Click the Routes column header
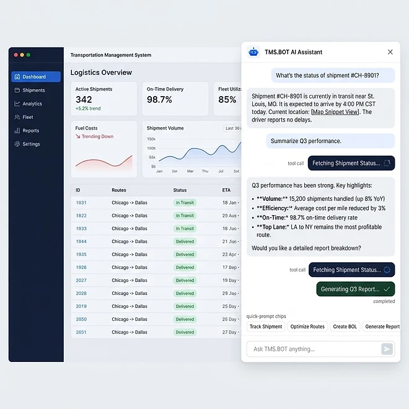 [119, 190]
